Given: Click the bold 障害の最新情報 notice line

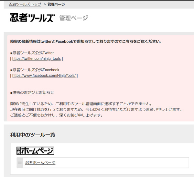Looking at the screenshot, I should click(x=86, y=41).
